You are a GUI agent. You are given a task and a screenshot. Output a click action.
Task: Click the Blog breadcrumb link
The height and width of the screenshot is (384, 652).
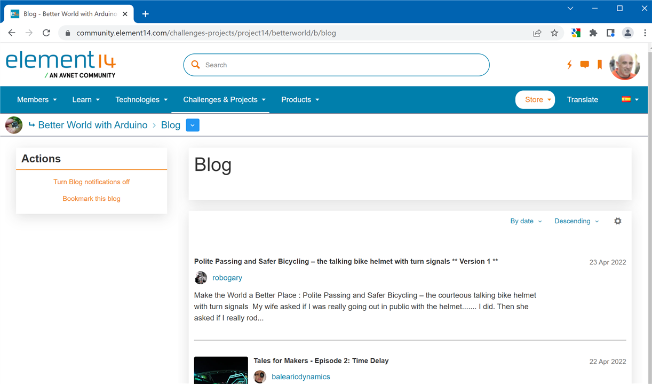click(171, 125)
